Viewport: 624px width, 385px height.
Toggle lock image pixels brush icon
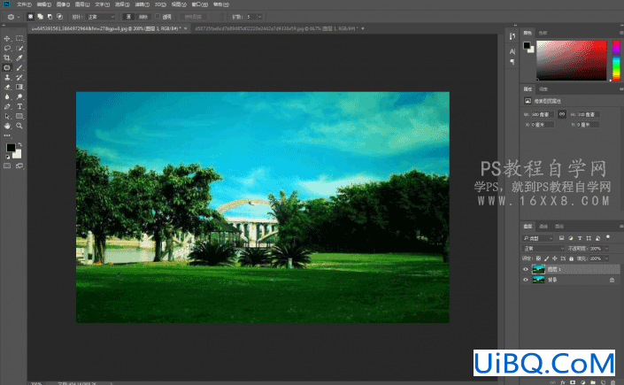tap(546, 258)
